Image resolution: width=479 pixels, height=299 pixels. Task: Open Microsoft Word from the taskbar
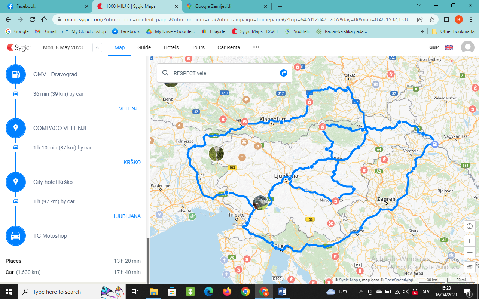(282, 292)
